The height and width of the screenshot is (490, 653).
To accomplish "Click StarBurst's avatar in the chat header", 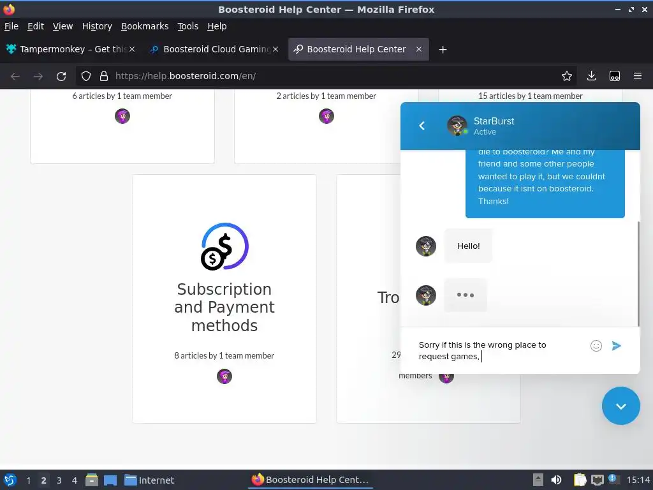I will pyautogui.click(x=457, y=126).
